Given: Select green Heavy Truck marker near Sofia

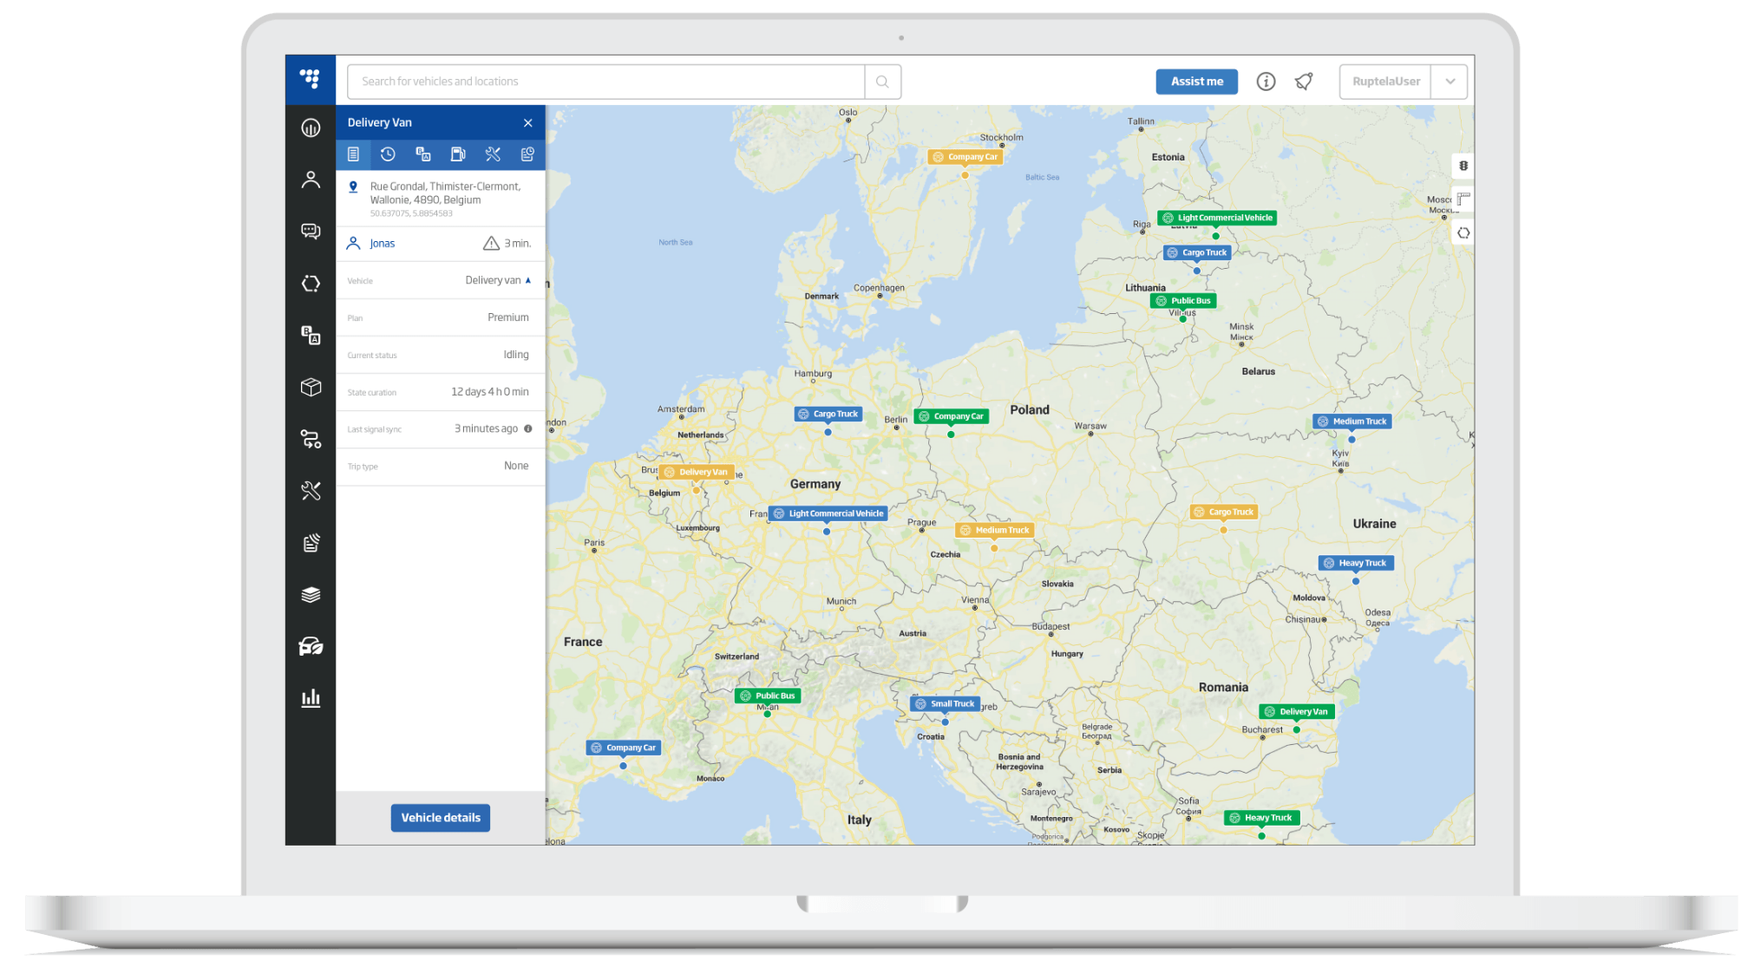Looking at the screenshot, I should click(1261, 818).
